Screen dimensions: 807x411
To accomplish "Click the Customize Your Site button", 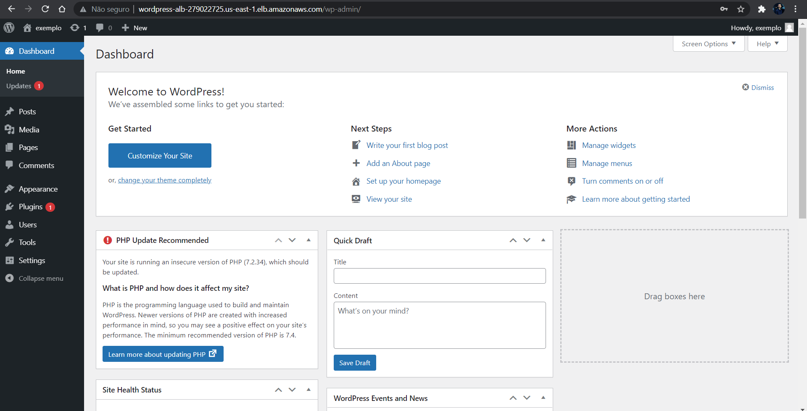I will click(x=160, y=155).
